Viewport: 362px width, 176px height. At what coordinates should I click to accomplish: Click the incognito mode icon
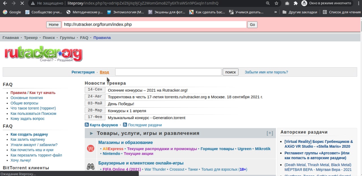(x=304, y=3)
